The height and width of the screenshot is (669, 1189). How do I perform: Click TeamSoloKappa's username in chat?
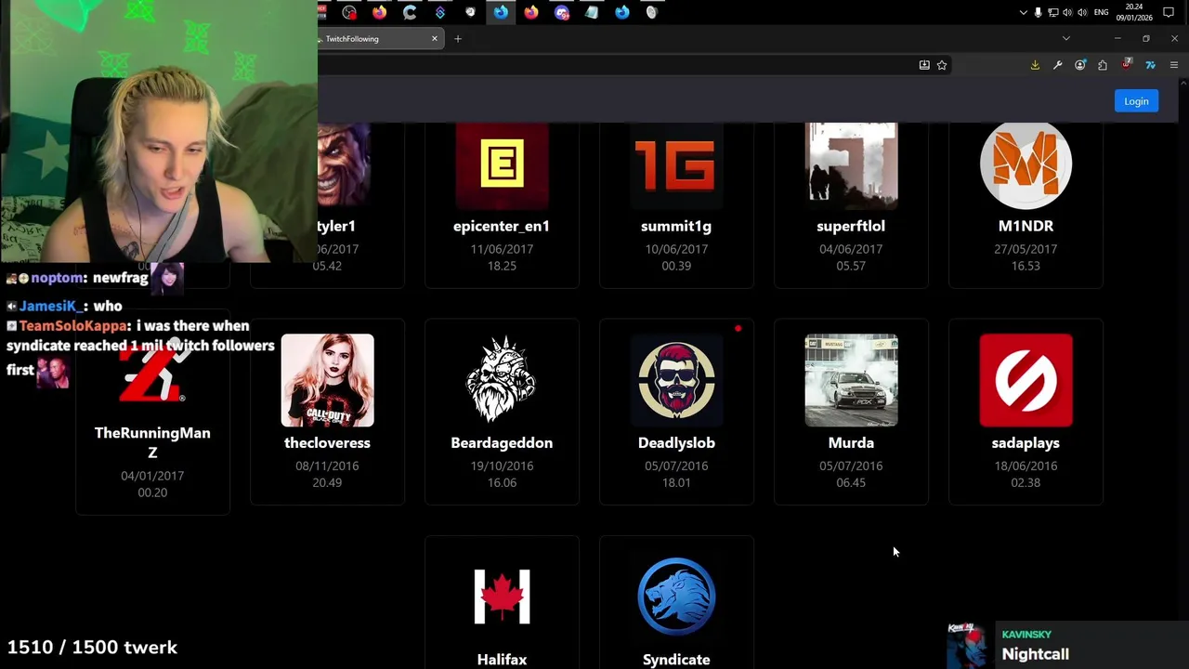72,326
